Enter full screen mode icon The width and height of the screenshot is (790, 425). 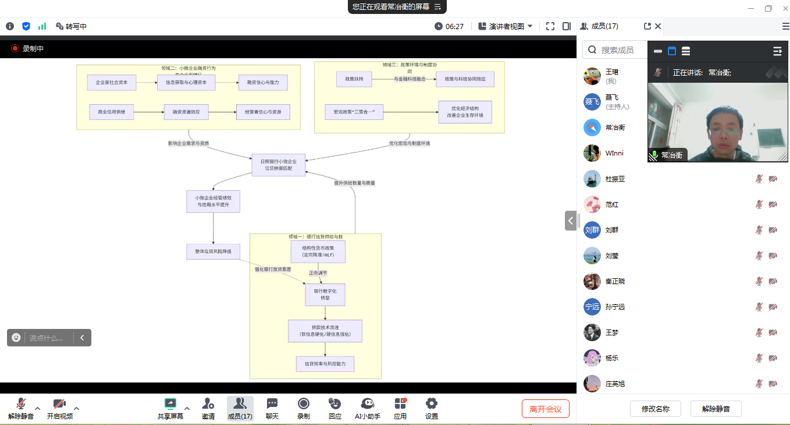pos(550,26)
